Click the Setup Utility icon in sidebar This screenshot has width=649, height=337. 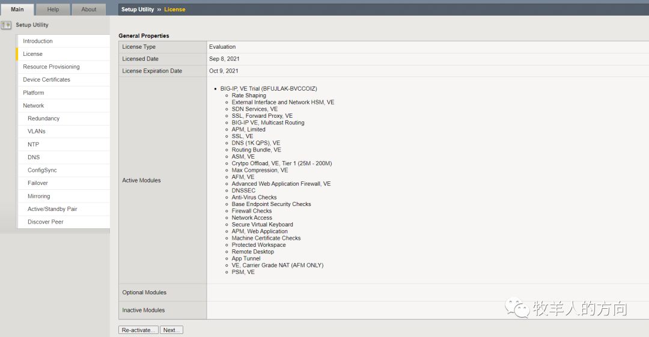pyautogui.click(x=6, y=25)
